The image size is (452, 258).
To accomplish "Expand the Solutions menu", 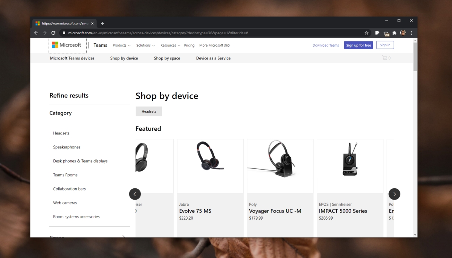I will click(x=145, y=46).
